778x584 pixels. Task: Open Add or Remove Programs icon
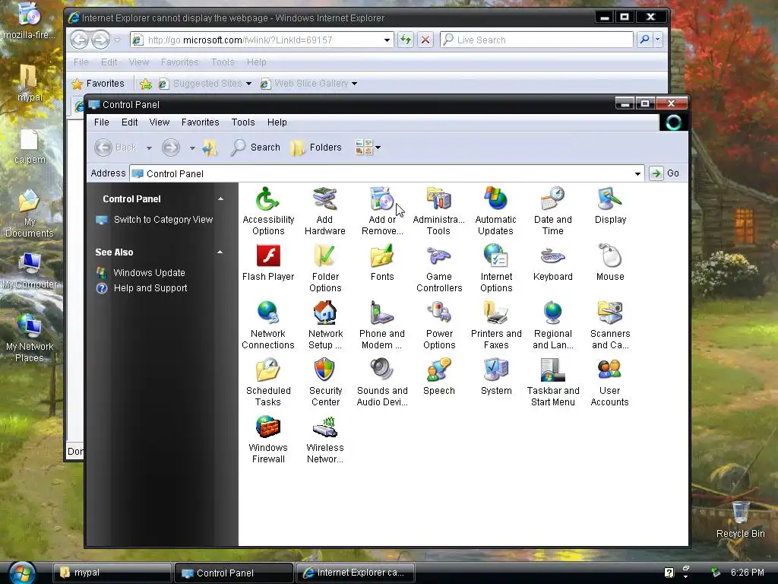382,211
